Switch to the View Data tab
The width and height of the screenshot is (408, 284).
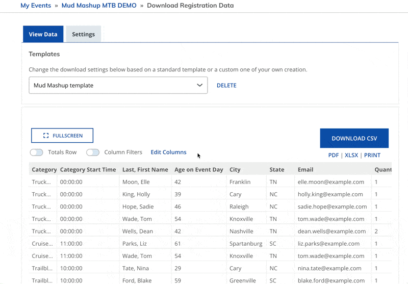coord(43,34)
